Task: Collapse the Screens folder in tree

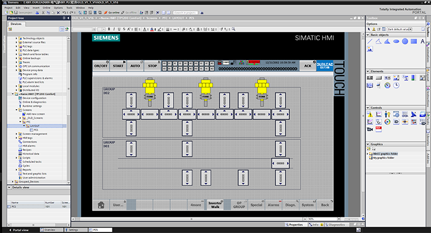Action: pos(16,110)
